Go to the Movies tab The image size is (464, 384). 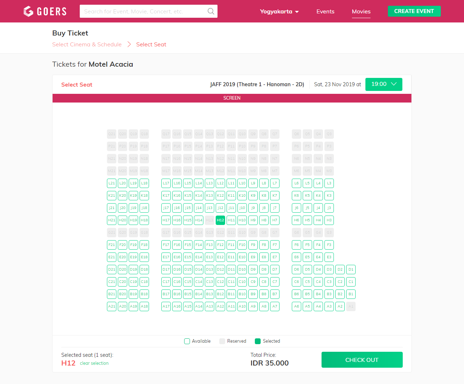click(361, 12)
